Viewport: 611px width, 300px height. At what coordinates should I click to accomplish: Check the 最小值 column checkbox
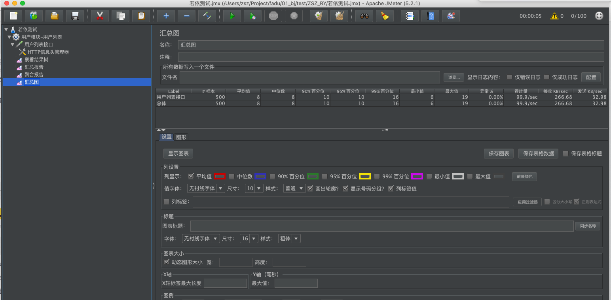[429, 176]
